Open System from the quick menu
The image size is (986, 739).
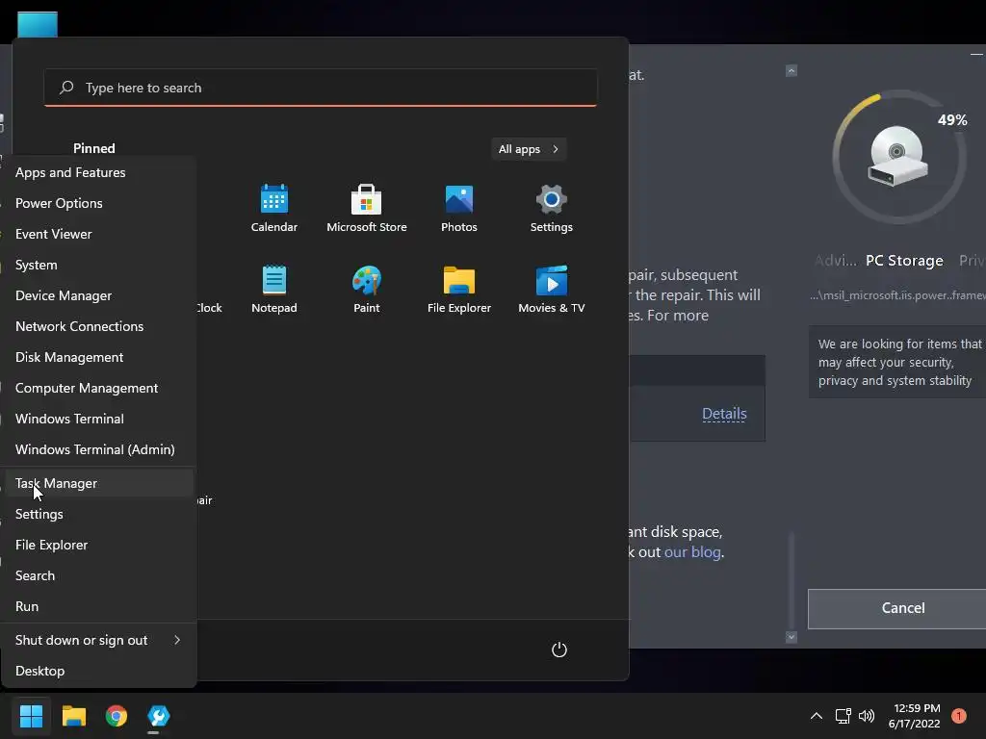pyautogui.click(x=99, y=265)
